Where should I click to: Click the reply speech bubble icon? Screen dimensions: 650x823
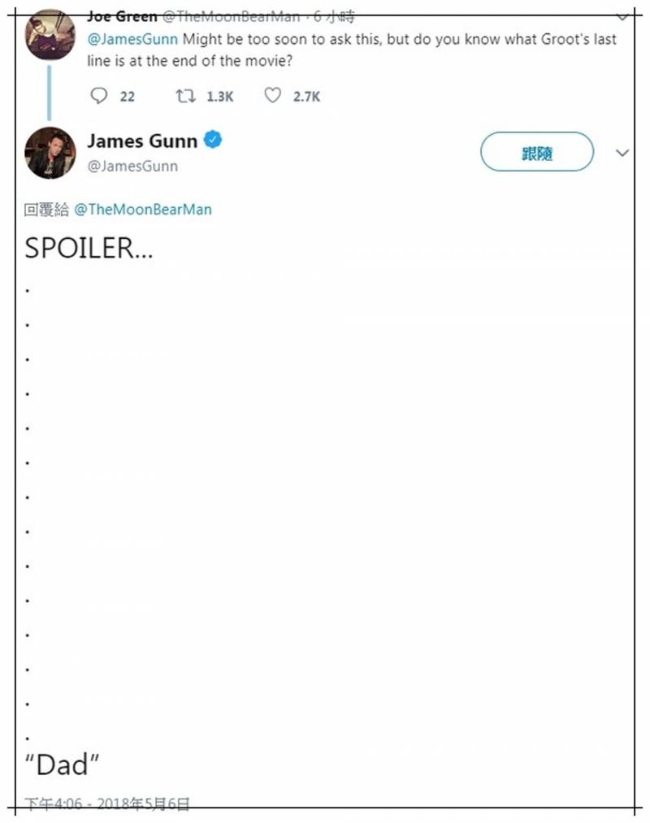[99, 96]
